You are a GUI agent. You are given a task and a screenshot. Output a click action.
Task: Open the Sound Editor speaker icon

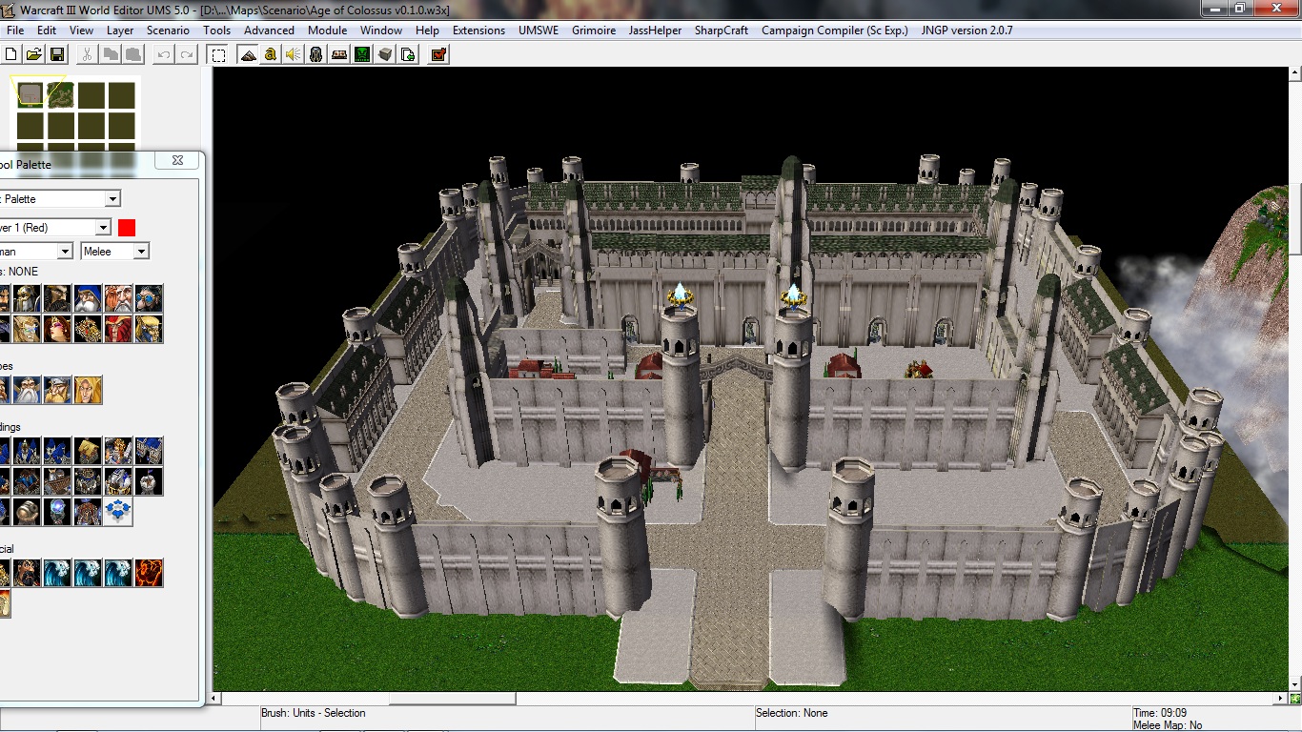coord(294,54)
